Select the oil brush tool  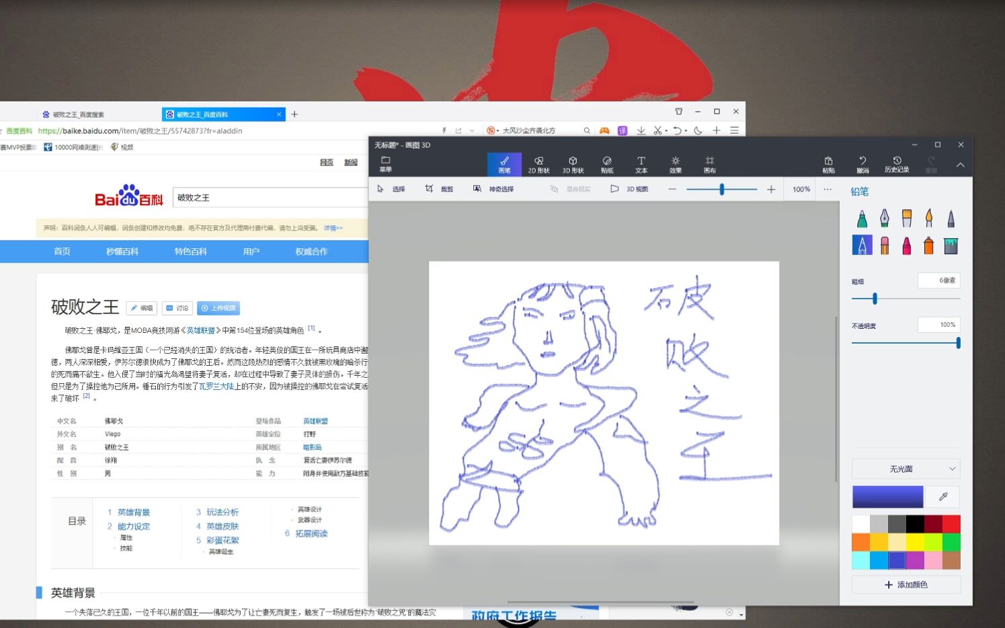[907, 218]
